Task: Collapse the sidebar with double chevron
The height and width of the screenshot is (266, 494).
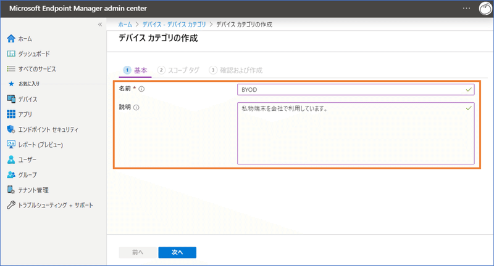Action: (x=100, y=25)
